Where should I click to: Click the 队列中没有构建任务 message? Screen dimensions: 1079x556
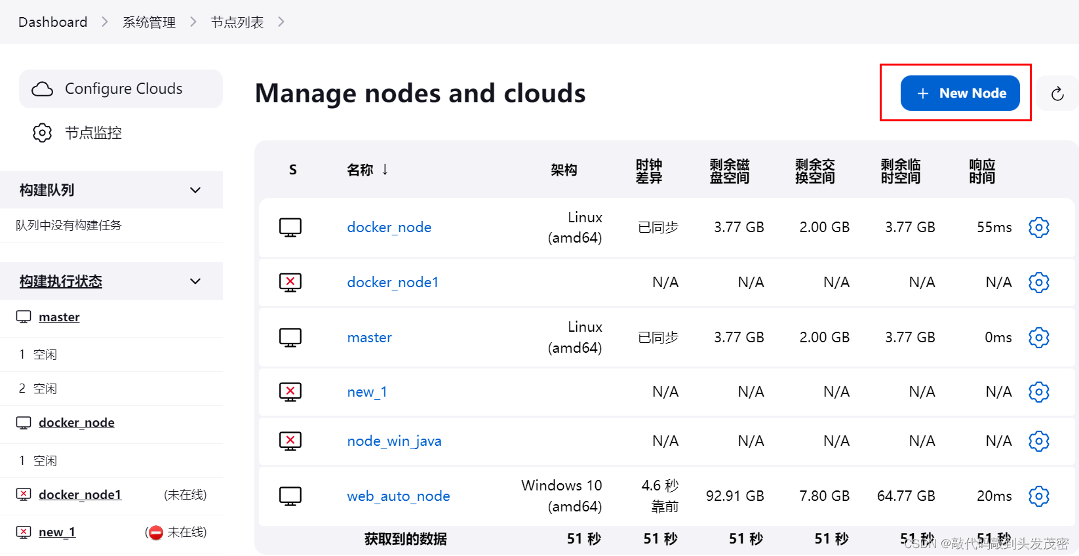click(x=69, y=226)
